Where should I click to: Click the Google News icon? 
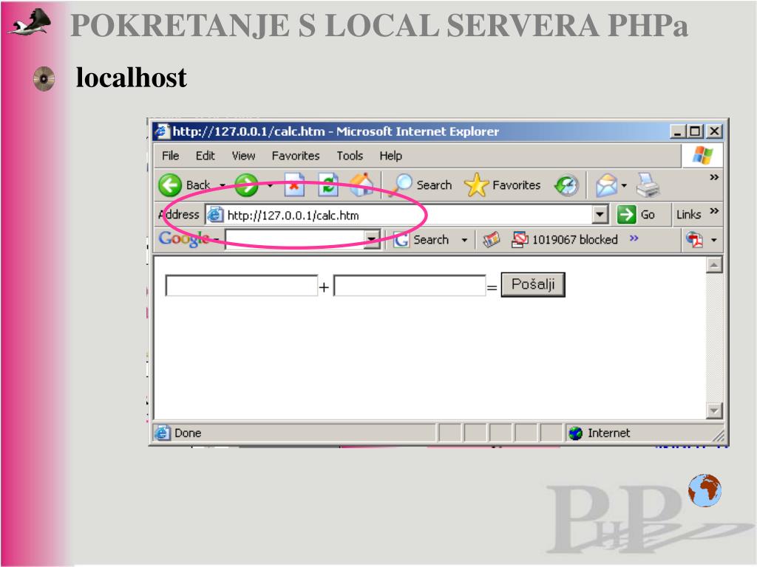(491, 240)
